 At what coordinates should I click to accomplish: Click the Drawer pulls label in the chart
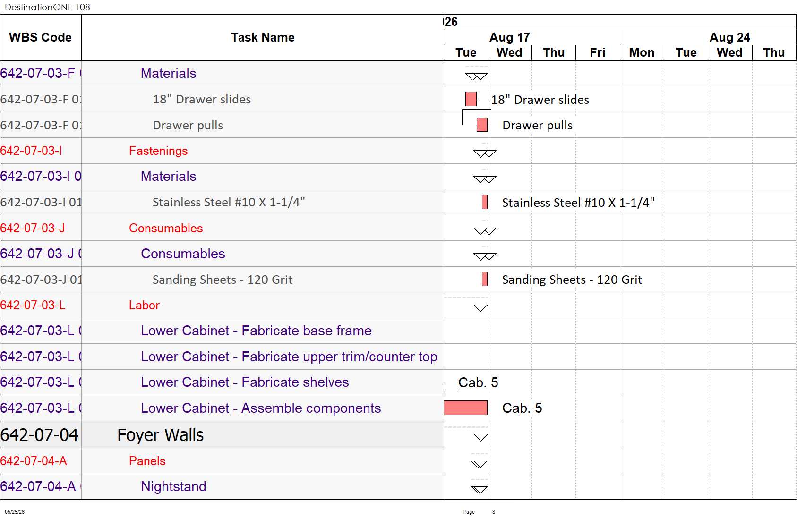pos(537,125)
